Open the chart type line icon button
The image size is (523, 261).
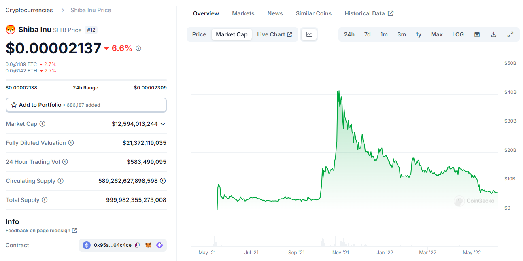tap(309, 34)
